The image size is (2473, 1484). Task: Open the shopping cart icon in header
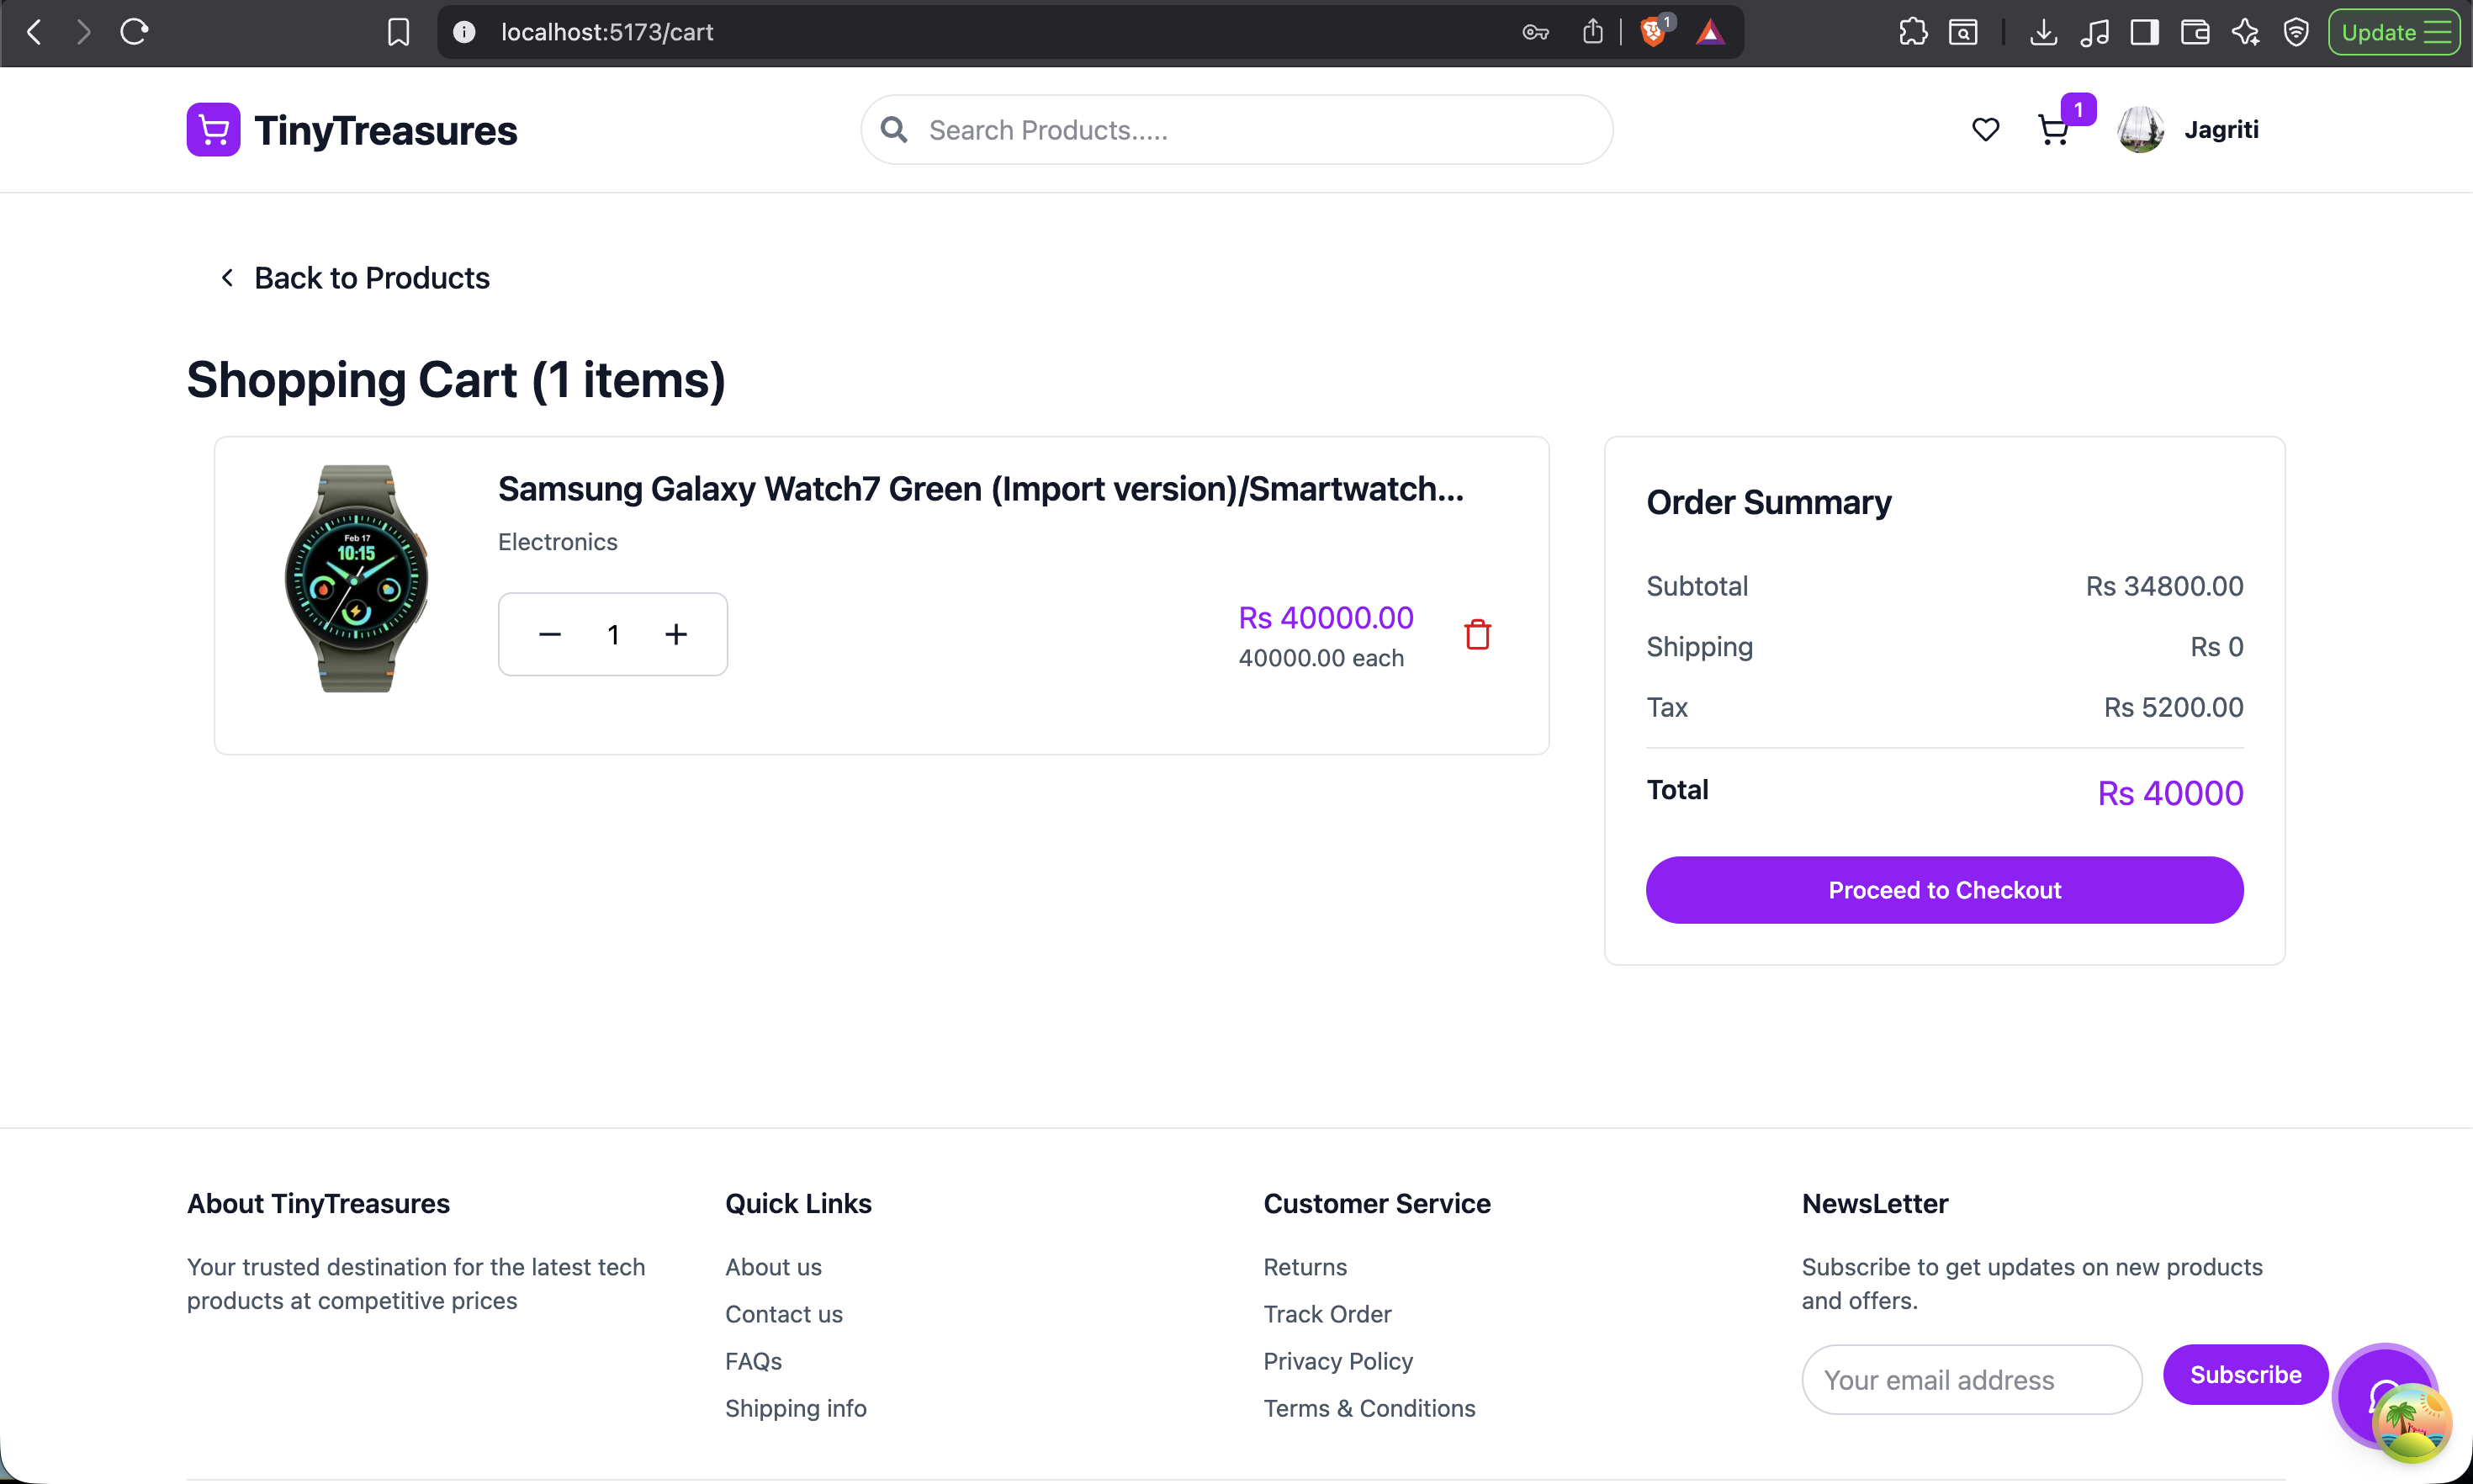click(x=2053, y=130)
